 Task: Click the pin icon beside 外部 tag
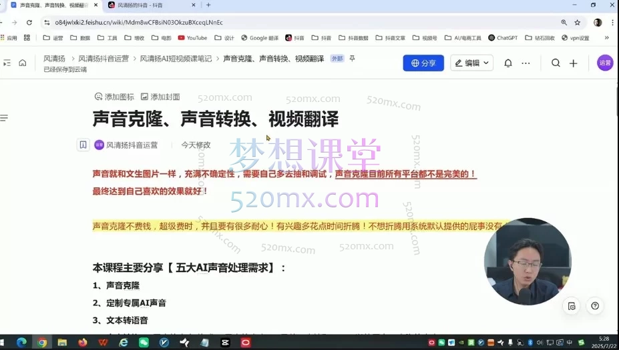click(x=352, y=59)
